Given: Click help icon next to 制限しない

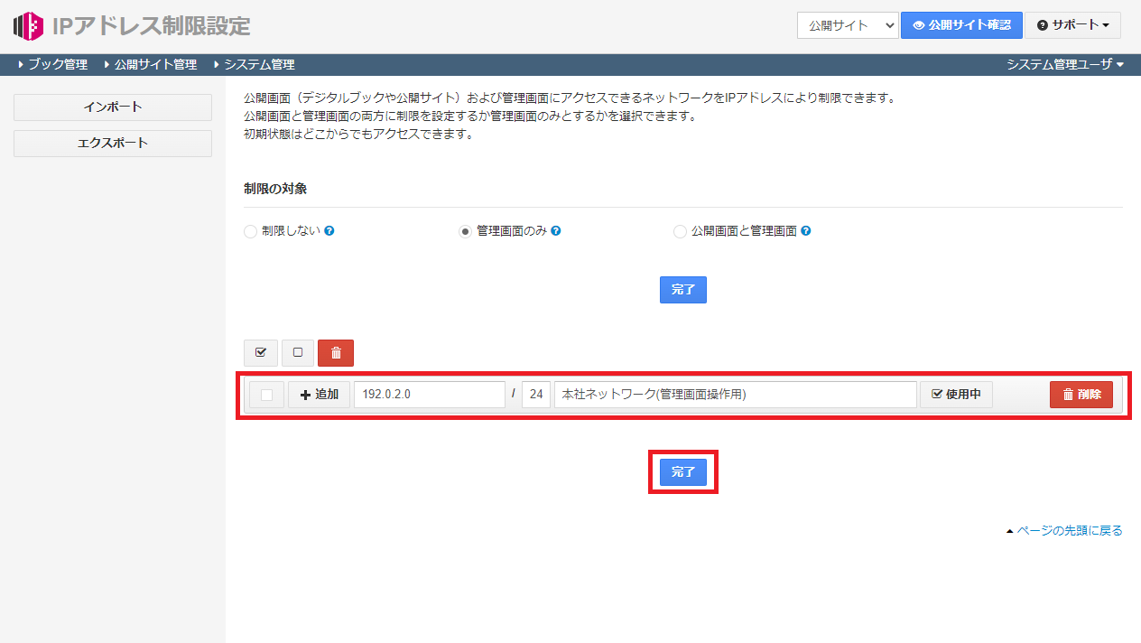Looking at the screenshot, I should [329, 231].
